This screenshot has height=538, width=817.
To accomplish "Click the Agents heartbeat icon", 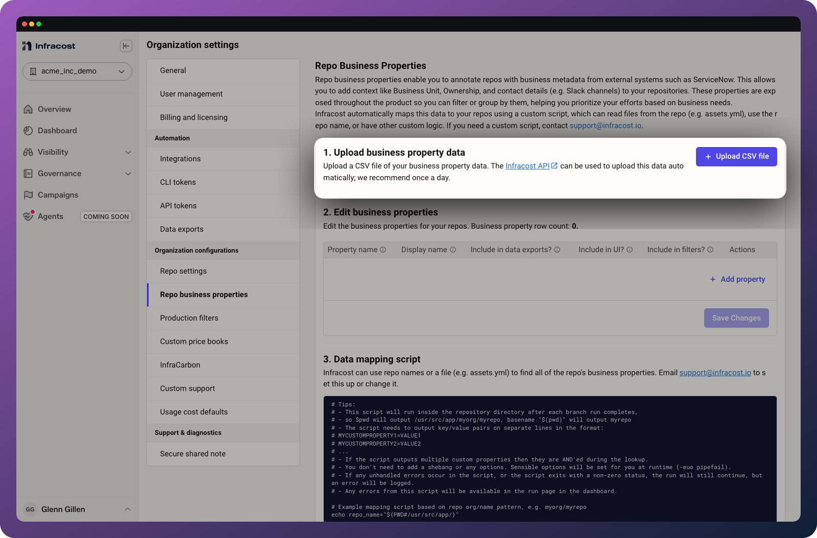I will click(28, 216).
